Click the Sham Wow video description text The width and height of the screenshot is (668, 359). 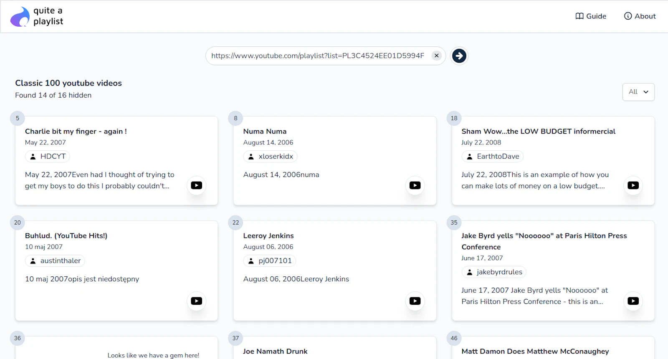[x=535, y=180]
